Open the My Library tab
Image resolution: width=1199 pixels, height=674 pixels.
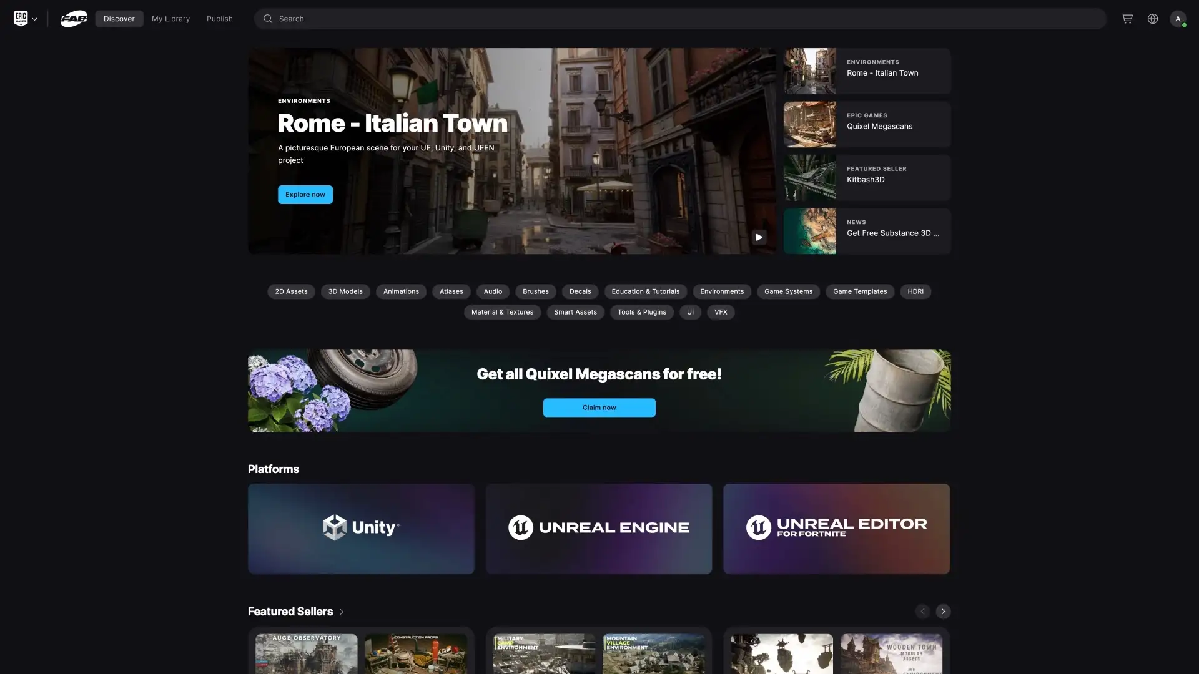(170, 19)
